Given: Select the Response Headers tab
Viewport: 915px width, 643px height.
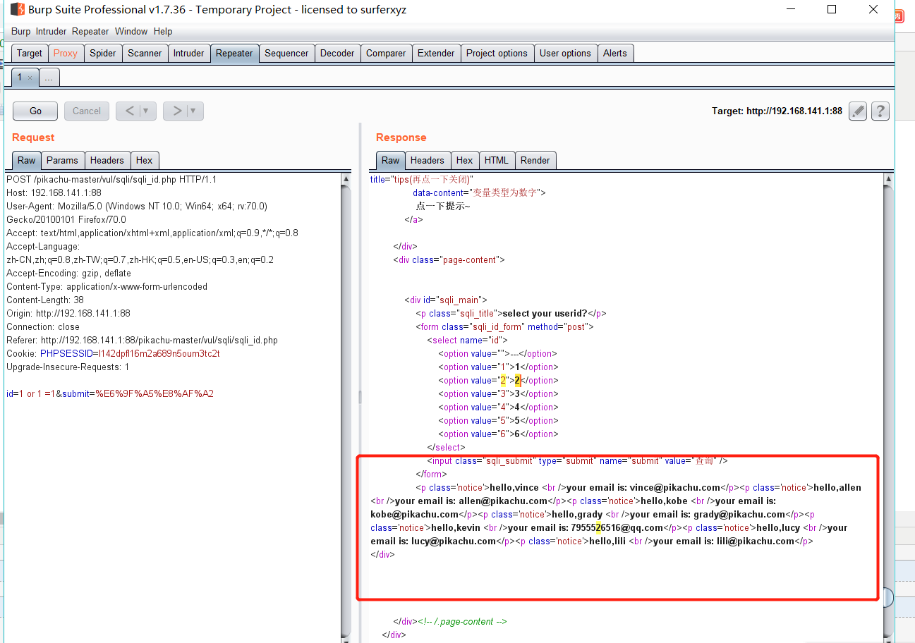Looking at the screenshot, I should [428, 160].
